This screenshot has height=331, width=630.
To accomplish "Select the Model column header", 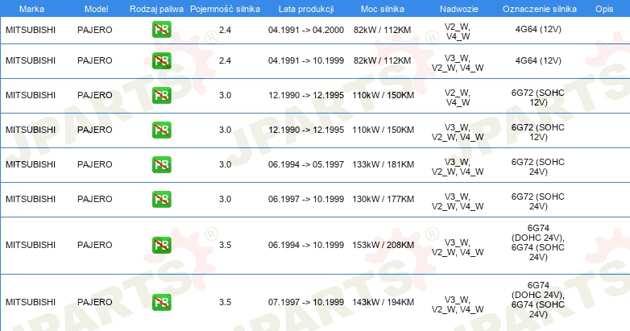I will 96,9.
